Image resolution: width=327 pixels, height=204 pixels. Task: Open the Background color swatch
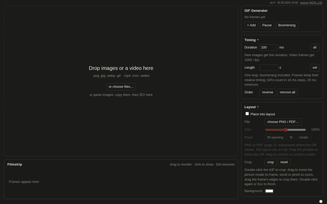click(x=269, y=191)
